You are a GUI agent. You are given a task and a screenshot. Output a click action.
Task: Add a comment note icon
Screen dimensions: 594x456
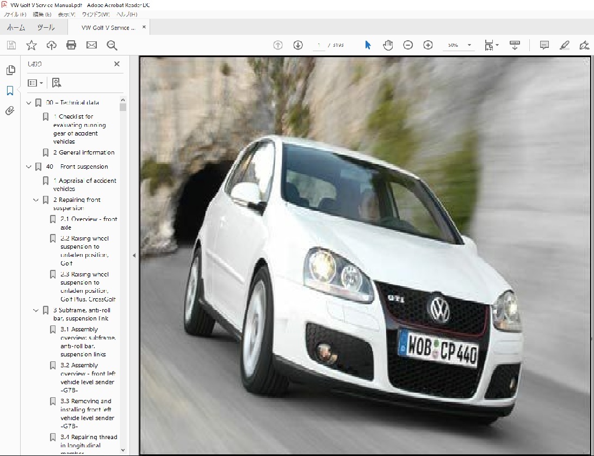click(x=544, y=45)
